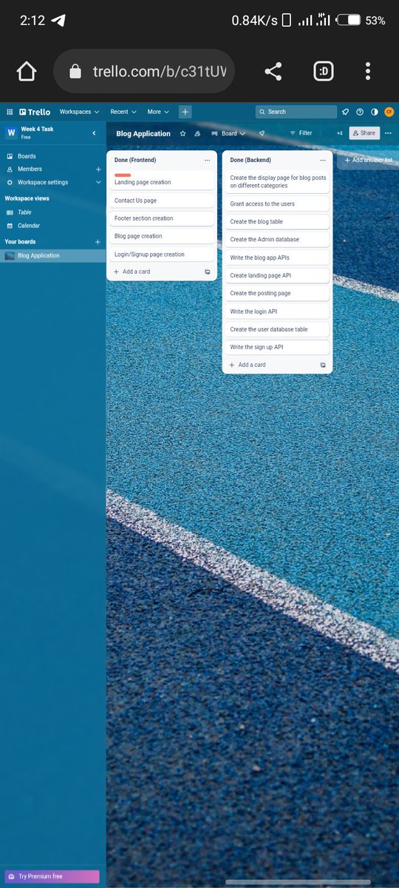Open the Workspaces dropdown menu
This screenshot has height=888, width=399.
click(79, 112)
